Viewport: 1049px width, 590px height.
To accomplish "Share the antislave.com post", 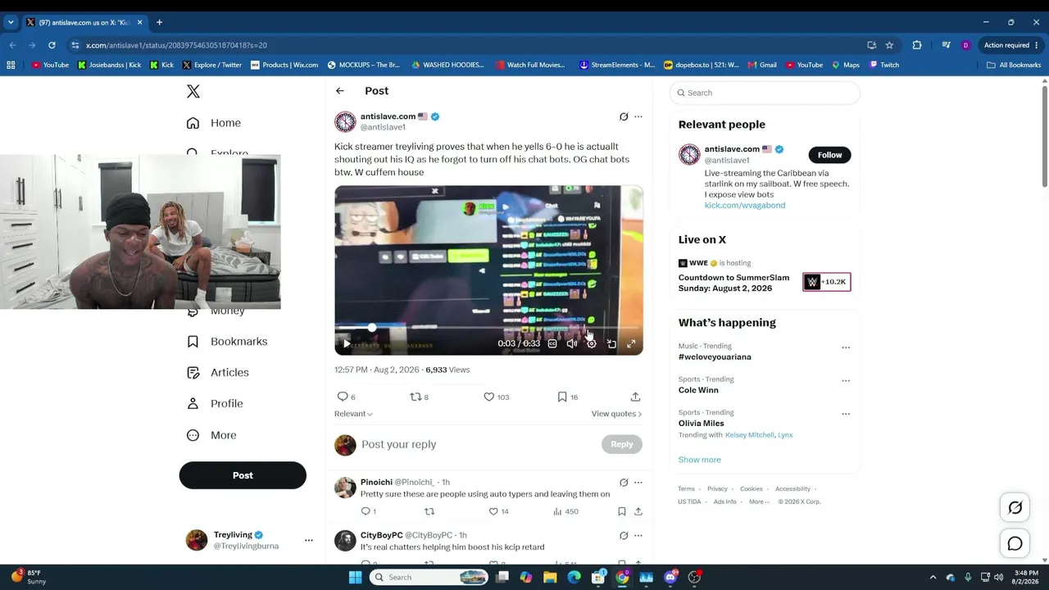I will click(x=635, y=397).
